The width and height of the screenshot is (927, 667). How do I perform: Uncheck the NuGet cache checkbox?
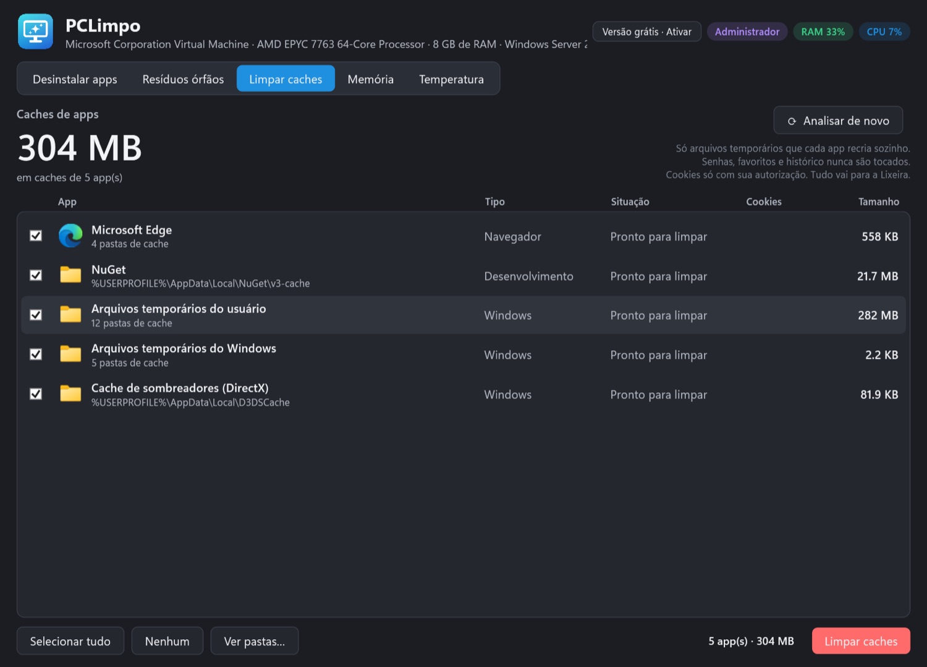tap(36, 275)
